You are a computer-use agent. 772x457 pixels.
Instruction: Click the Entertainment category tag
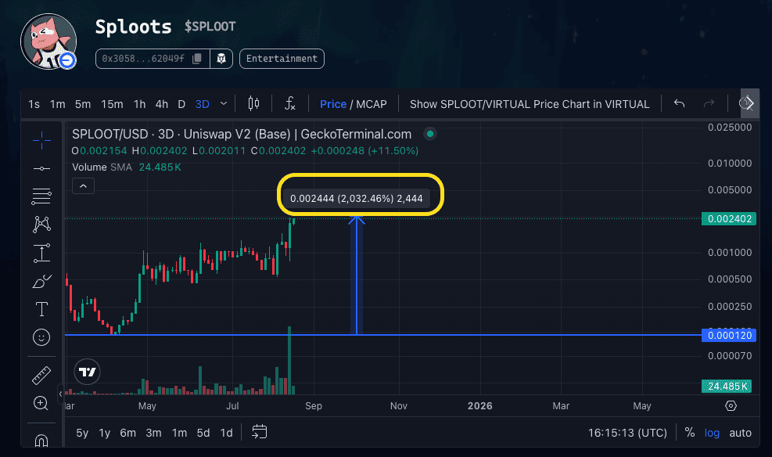[x=282, y=59]
